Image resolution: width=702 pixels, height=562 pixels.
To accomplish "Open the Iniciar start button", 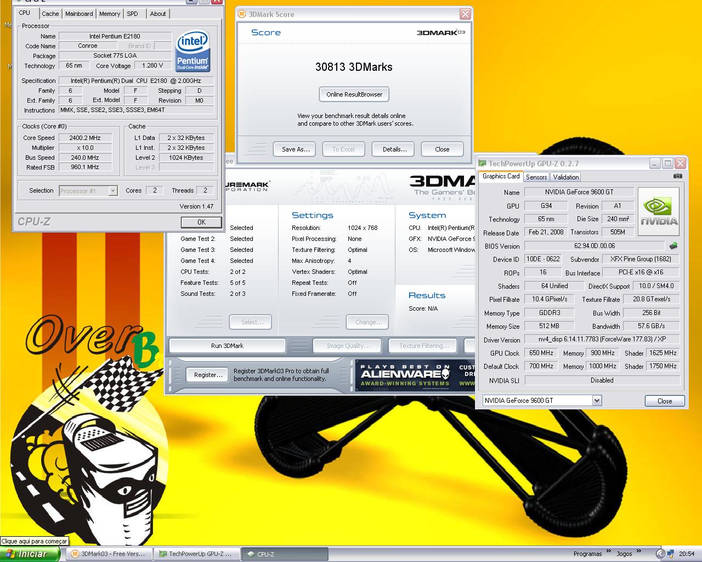I will click(x=30, y=554).
